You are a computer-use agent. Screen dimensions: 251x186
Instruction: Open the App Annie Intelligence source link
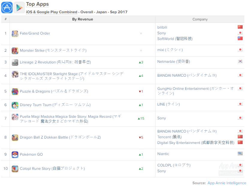point(227,183)
